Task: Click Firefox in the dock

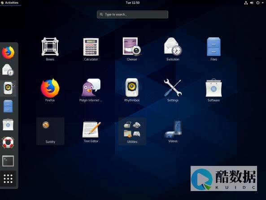Action: tap(8, 52)
